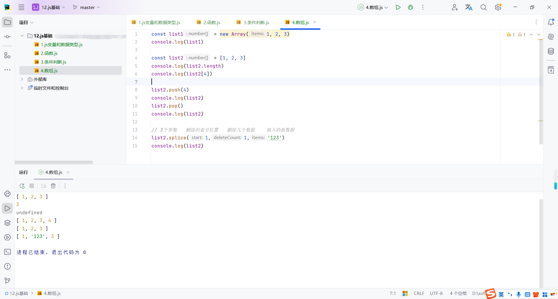Open the Commit tool window
This screenshot has width=558, height=299.
(x=7, y=37)
